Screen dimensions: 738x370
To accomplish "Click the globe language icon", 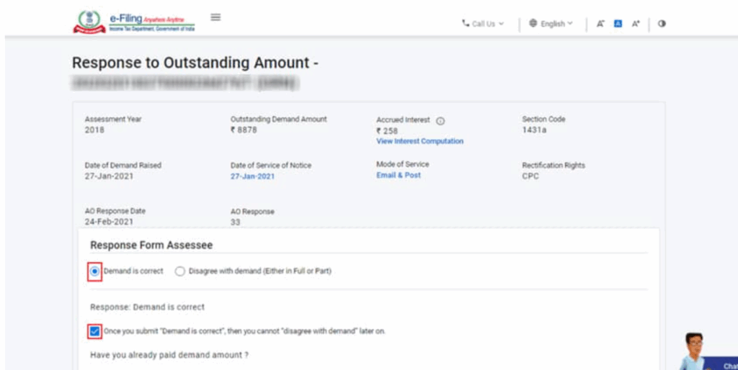I will [x=533, y=24].
